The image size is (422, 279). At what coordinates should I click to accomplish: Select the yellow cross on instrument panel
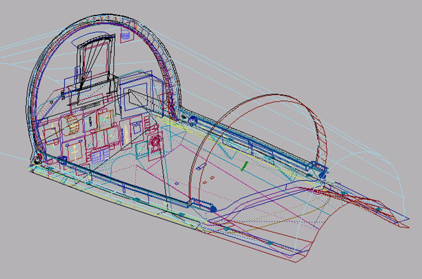tap(77, 150)
